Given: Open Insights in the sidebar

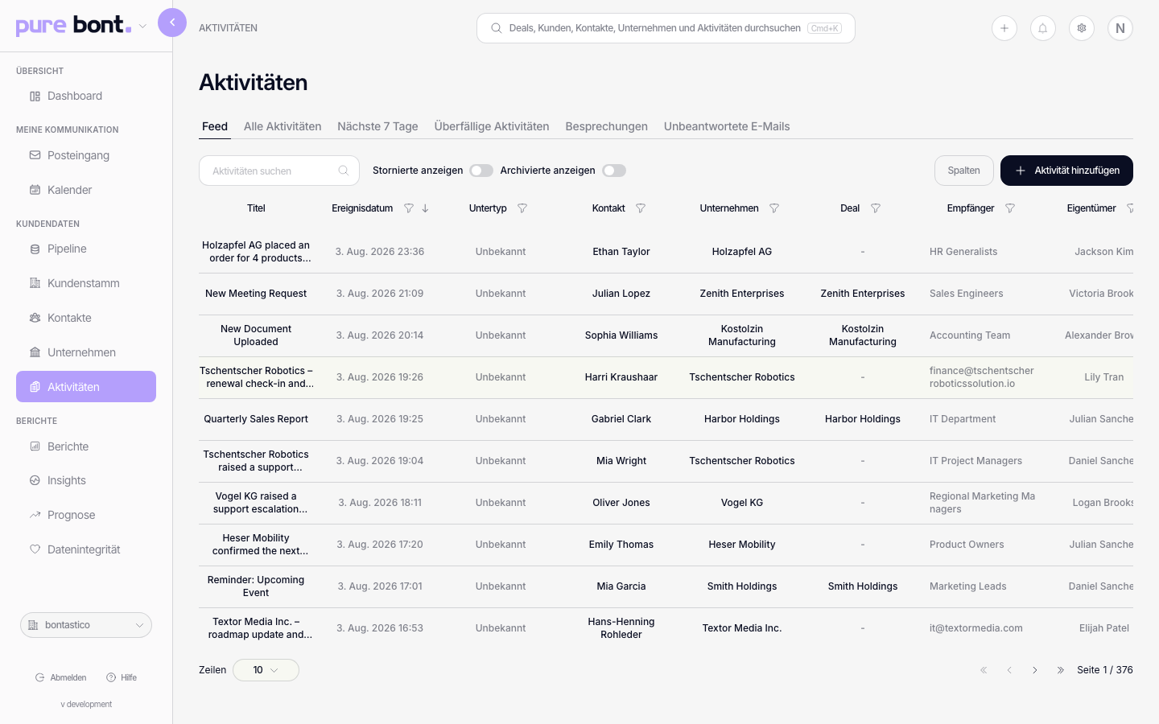Looking at the screenshot, I should [86, 480].
